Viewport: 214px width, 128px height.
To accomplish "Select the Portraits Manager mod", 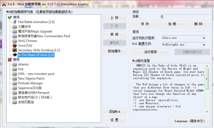I will click(30, 83).
